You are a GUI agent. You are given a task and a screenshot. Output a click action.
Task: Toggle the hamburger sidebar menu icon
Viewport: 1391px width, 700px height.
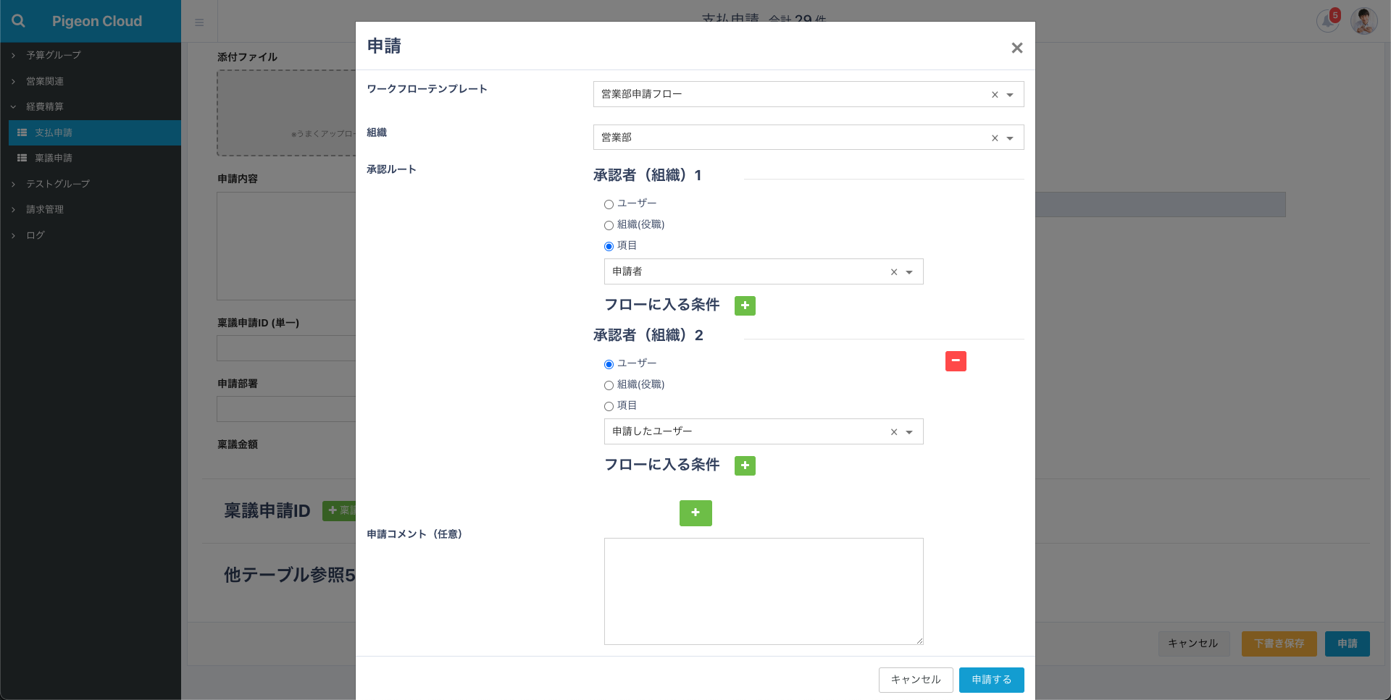pos(199,22)
